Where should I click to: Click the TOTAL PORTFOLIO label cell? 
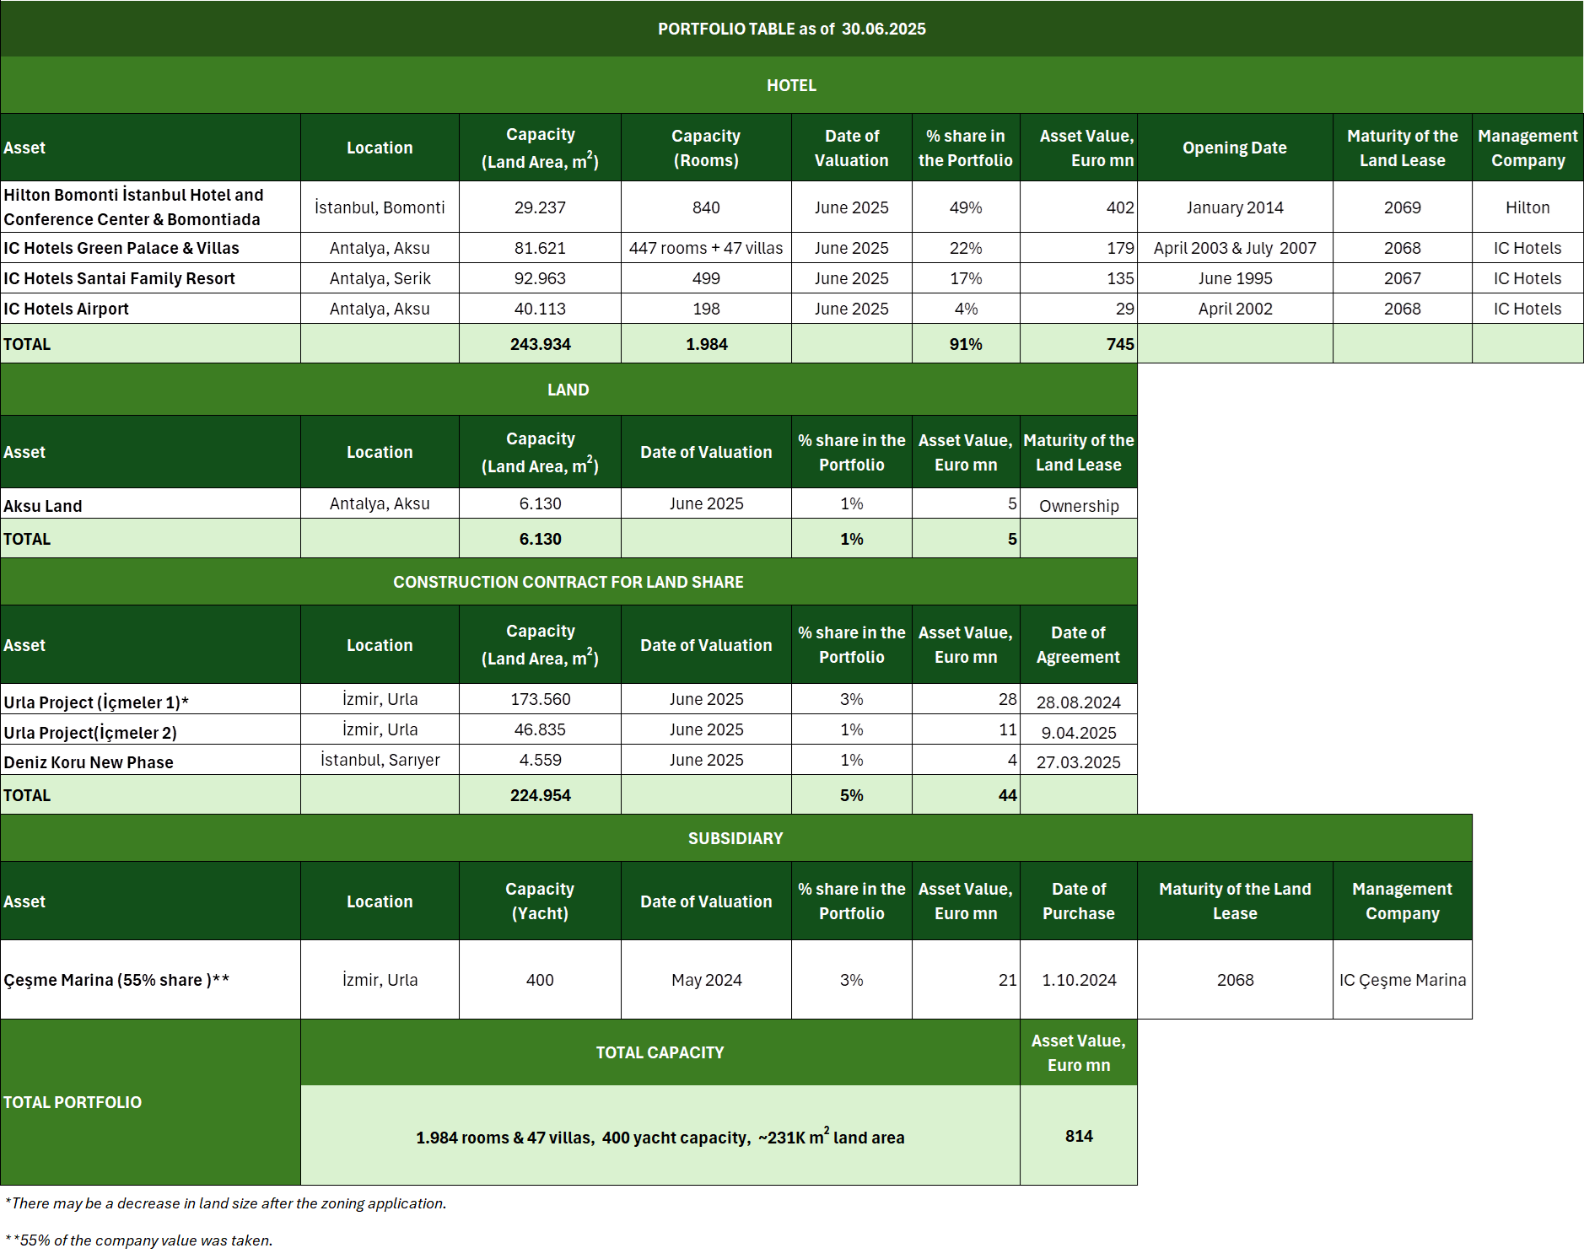pos(150,1102)
